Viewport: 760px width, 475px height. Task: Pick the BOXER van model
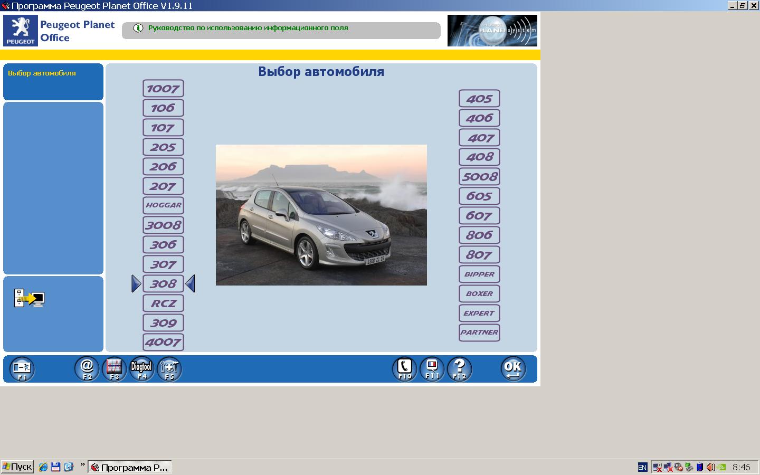pos(479,294)
